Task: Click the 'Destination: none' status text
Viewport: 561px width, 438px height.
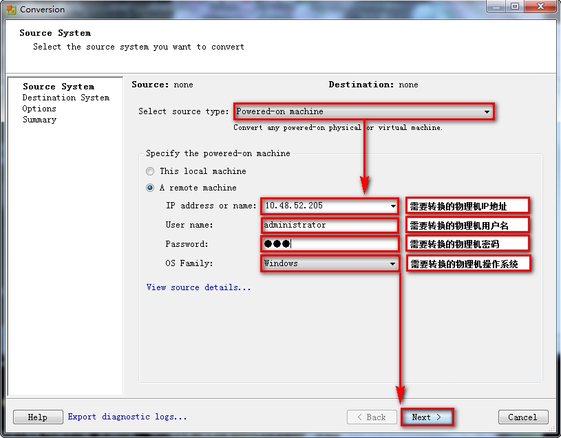Action: coord(374,85)
